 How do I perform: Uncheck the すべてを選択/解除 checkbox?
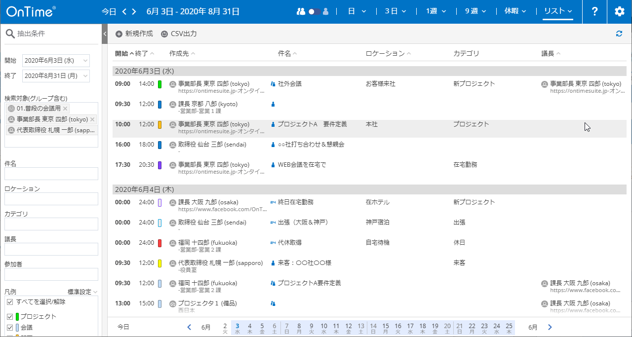10,301
